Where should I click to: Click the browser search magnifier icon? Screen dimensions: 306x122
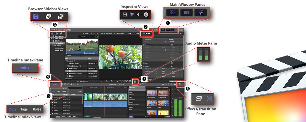click(x=97, y=33)
